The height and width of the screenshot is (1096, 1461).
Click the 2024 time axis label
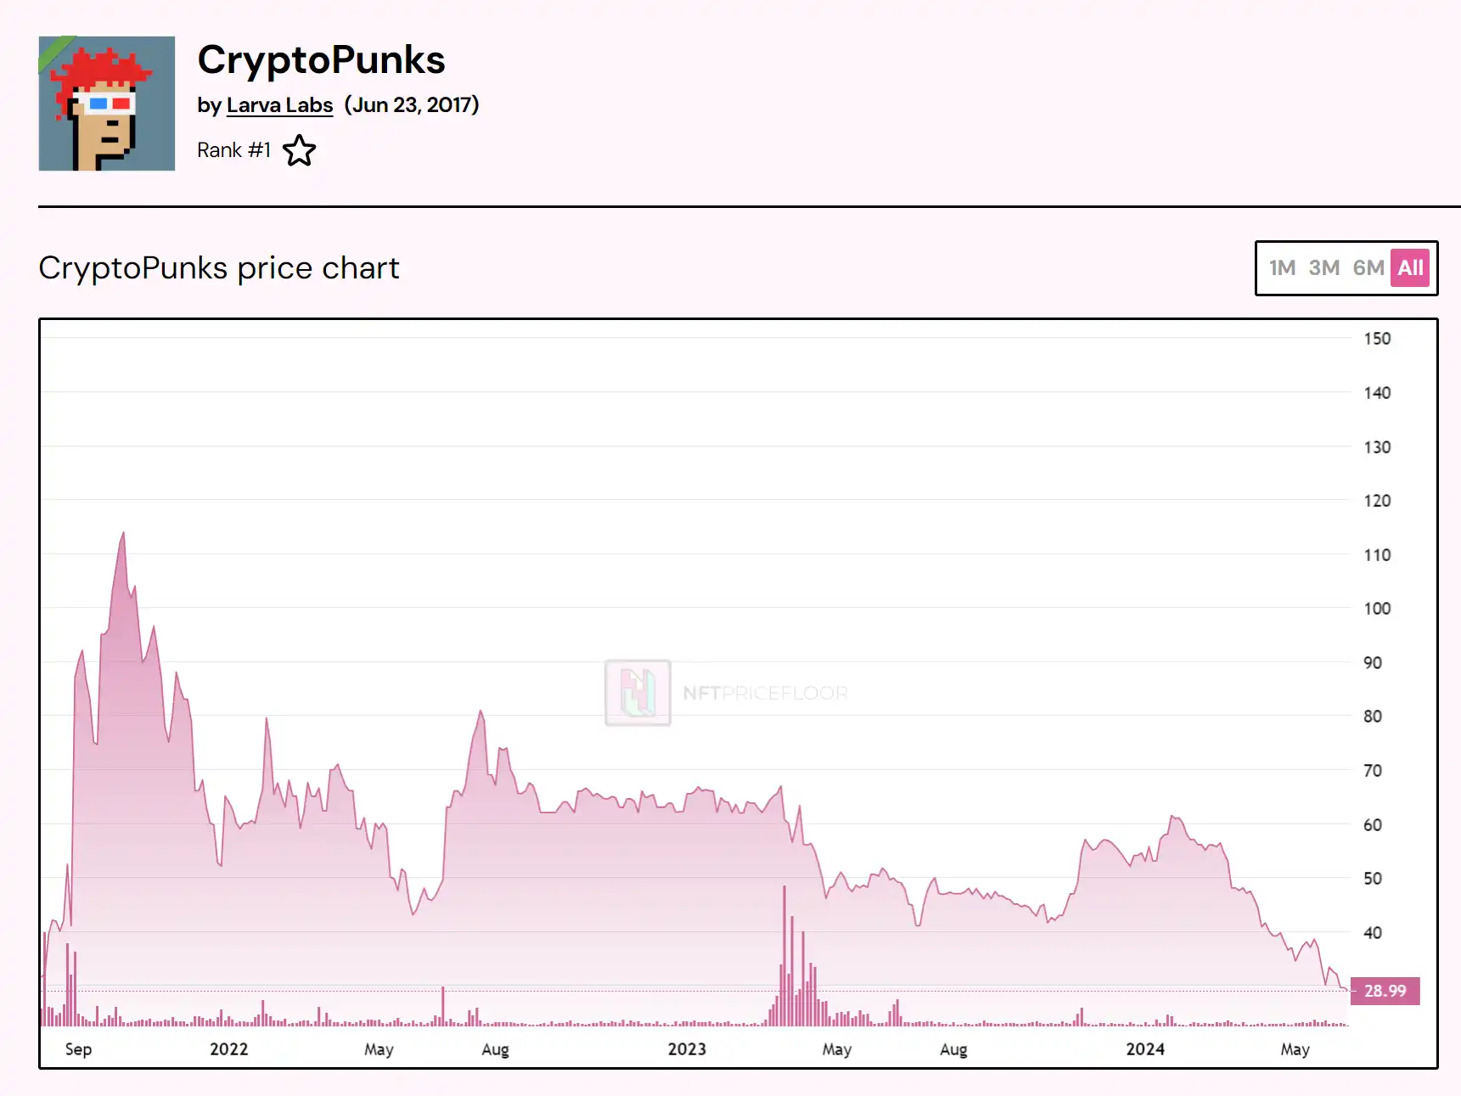click(1145, 1049)
